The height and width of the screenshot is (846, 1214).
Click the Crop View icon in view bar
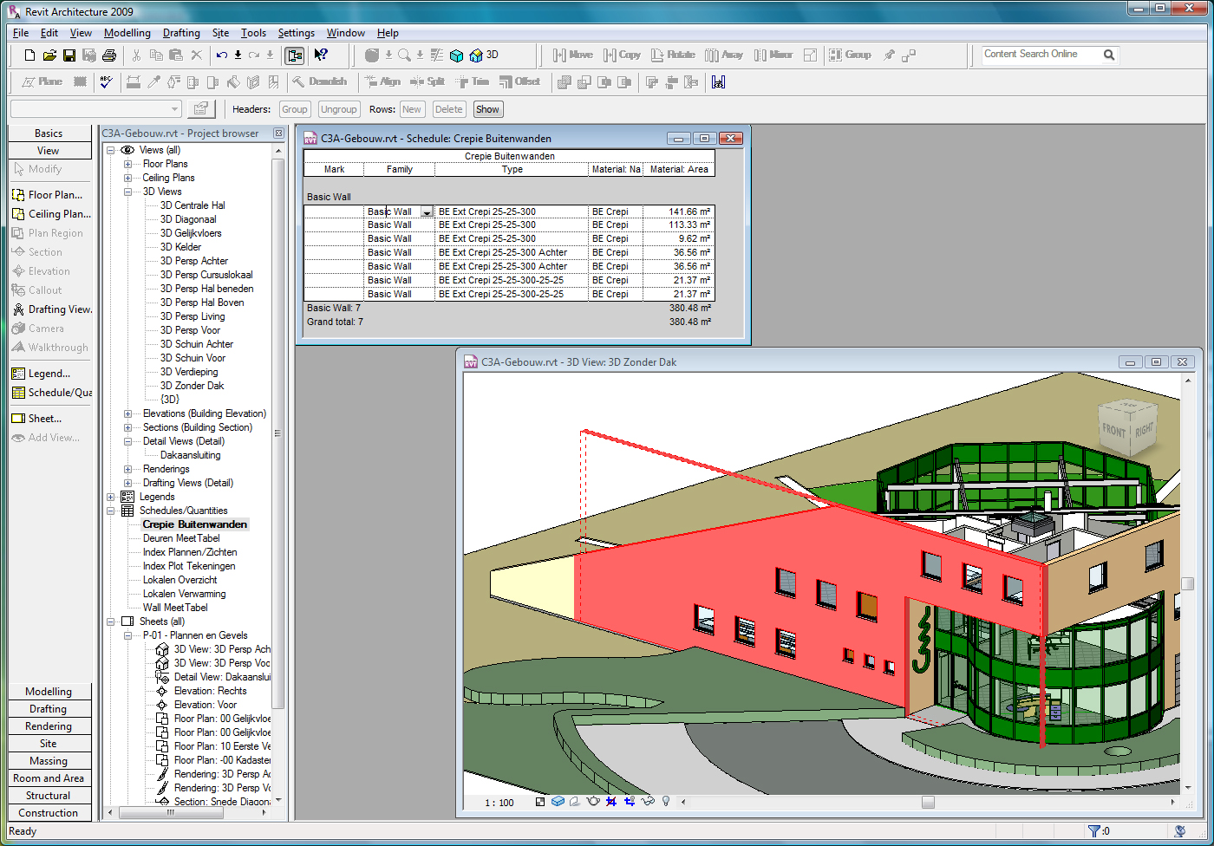(x=611, y=802)
